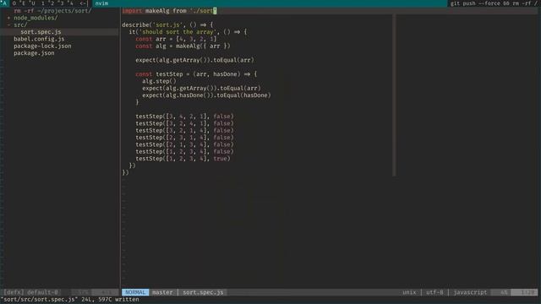Click the NORMAL mode indicator
The width and height of the screenshot is (541, 304).
135,292
